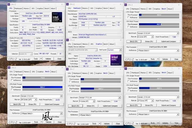The image size is (192, 128).
Task: Click the CPU-Z icon in top-left window title
Action: (9, 5)
